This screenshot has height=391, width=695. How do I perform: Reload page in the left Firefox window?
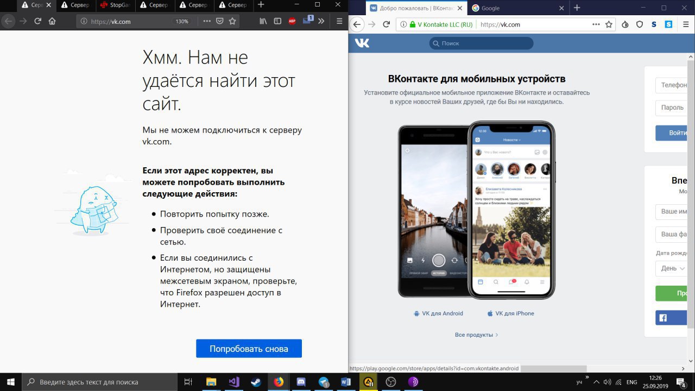tap(37, 21)
